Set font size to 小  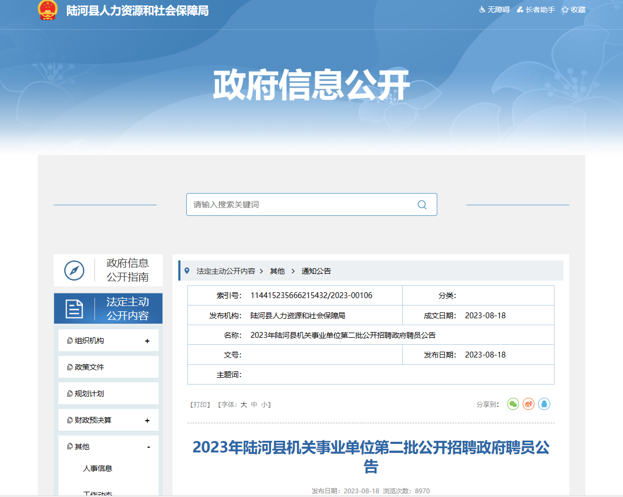pos(264,405)
